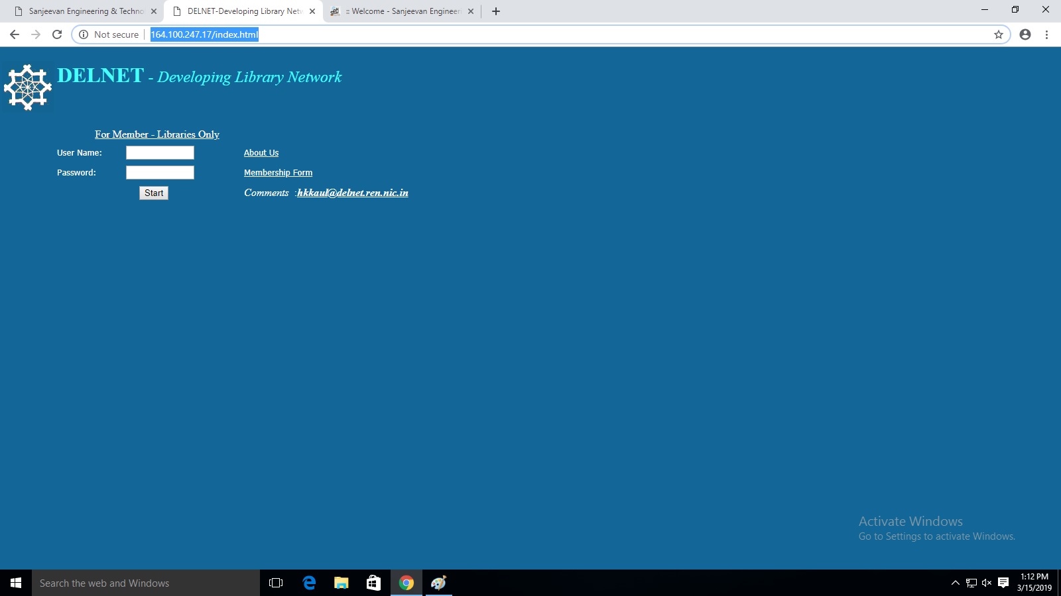This screenshot has width=1061, height=596.
Task: Open Chrome's three-dot menu
Action: tap(1046, 34)
